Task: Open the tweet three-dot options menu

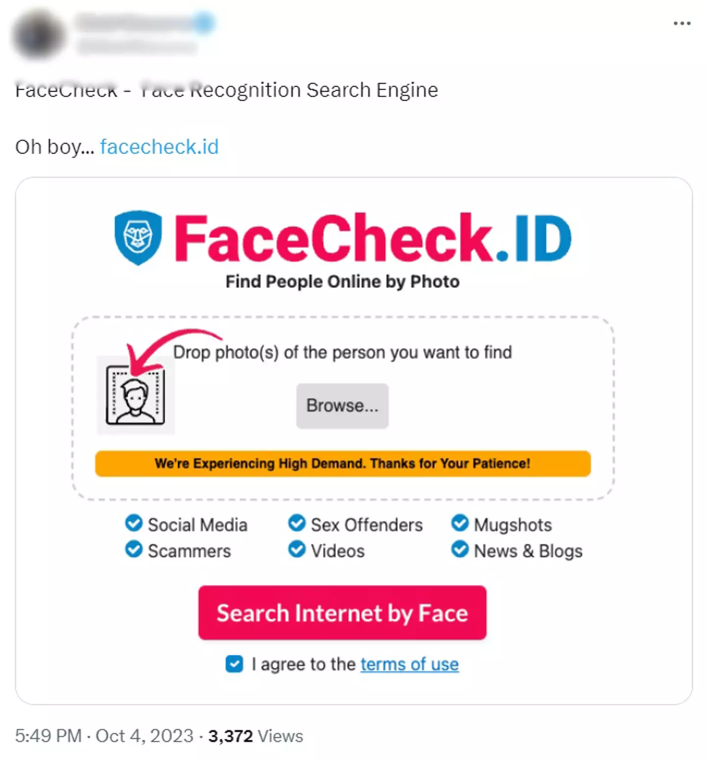Action: (x=682, y=23)
